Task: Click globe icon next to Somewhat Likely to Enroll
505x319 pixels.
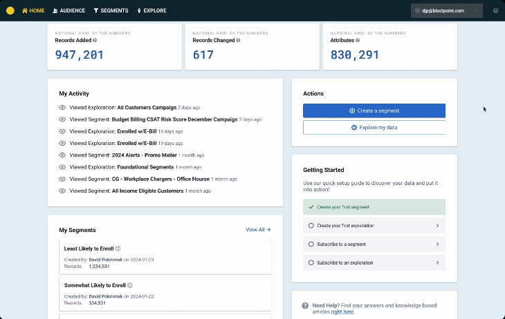Action: 130,285
